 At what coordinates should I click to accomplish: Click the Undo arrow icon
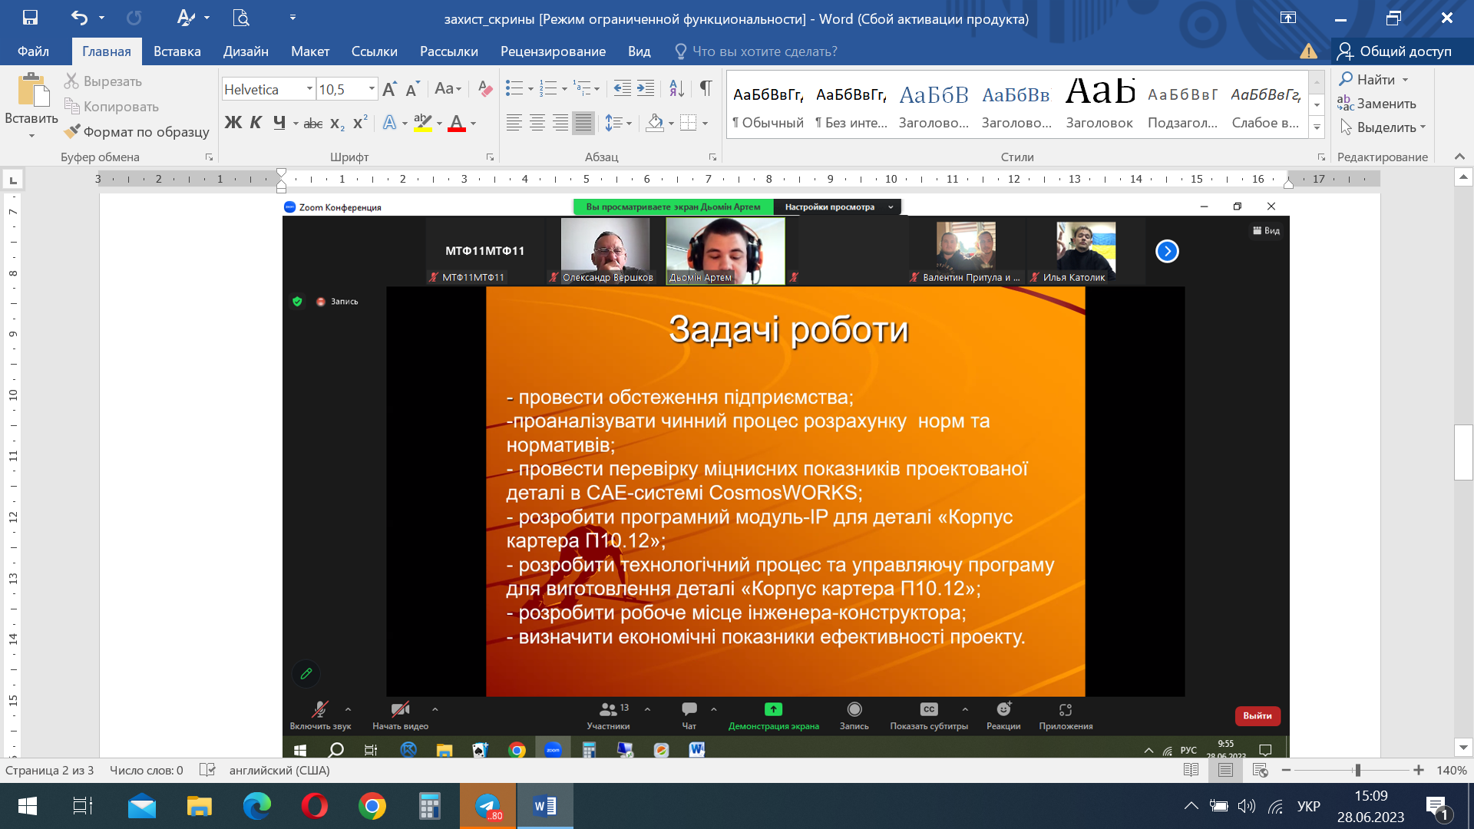tap(79, 18)
